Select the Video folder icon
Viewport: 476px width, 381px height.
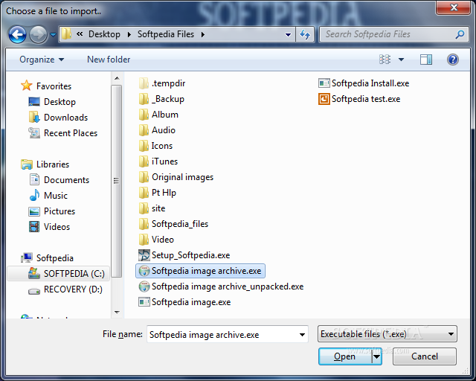(x=144, y=240)
